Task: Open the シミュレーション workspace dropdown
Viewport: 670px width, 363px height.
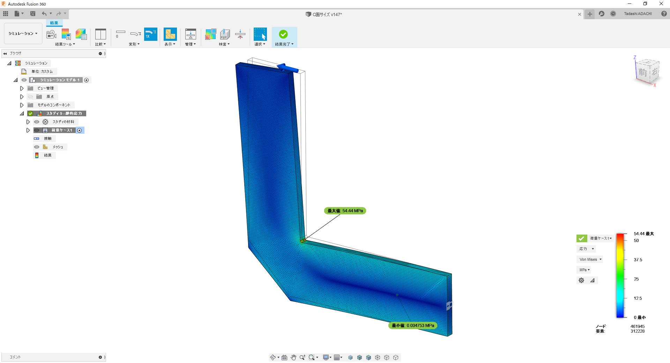Action: (23, 34)
